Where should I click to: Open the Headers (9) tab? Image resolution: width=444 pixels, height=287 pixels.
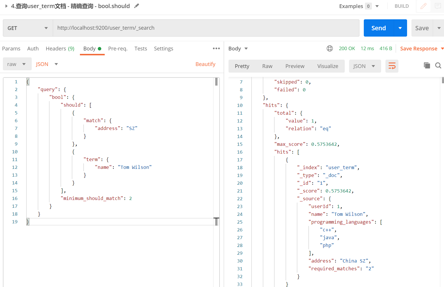coord(60,49)
